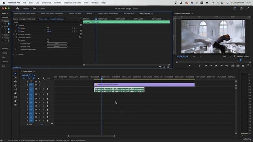The height and width of the screenshot is (142, 253).
Task: Select the Type tool
Action: point(15,105)
